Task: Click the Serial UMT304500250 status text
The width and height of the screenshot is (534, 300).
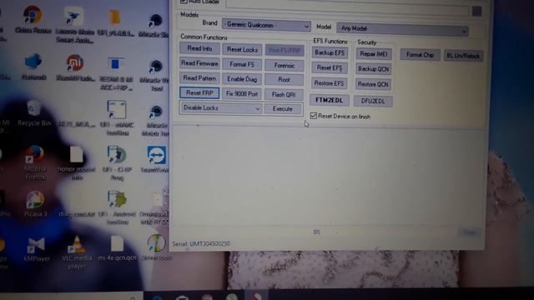Action: pos(201,244)
